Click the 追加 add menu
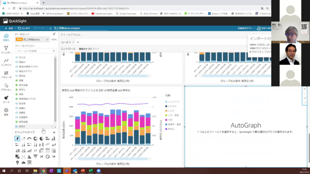Viewport: 310px width, 174px height. (x=9, y=28)
